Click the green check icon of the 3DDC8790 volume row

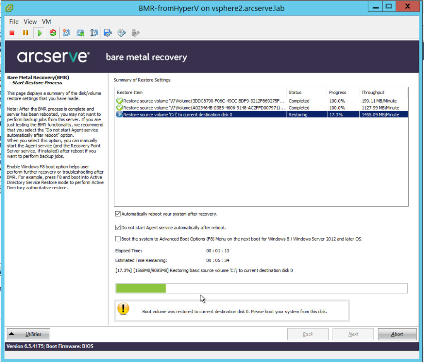pos(120,101)
